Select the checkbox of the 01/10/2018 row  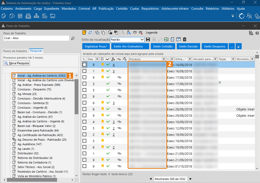click(84, 166)
